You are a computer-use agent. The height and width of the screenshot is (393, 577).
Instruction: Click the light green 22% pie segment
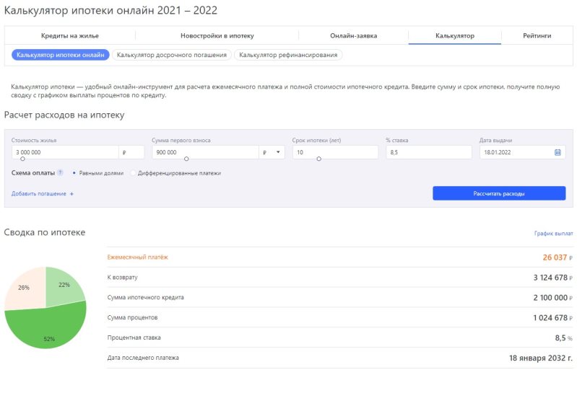64,286
